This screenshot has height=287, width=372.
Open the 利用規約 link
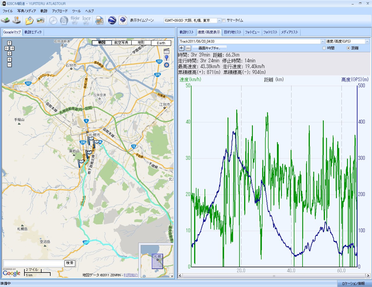(x=130, y=275)
